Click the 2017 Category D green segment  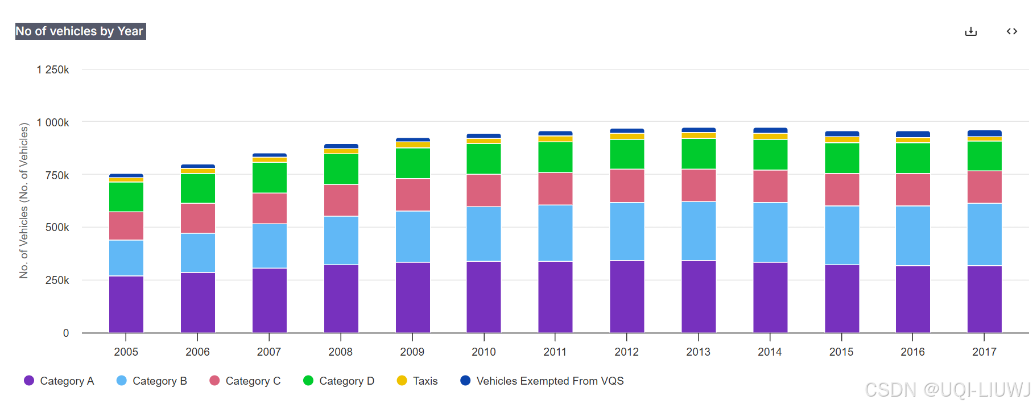pos(984,156)
